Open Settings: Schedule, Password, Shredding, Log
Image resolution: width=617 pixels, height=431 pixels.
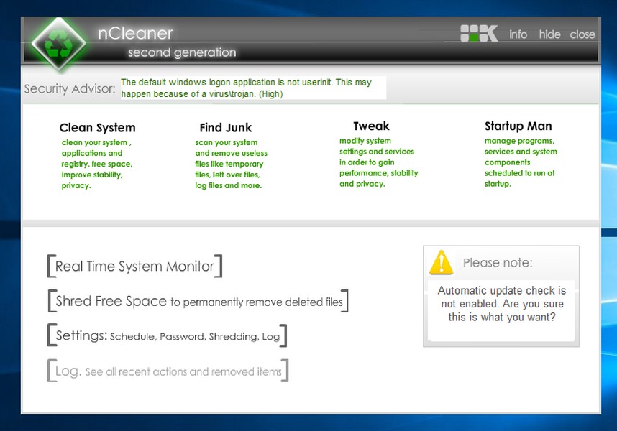pyautogui.click(x=167, y=335)
